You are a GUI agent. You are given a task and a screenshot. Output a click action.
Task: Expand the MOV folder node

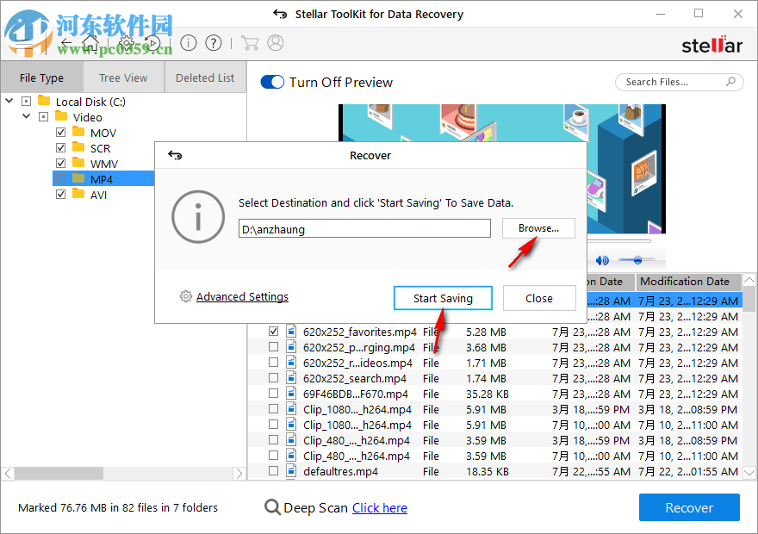45,132
